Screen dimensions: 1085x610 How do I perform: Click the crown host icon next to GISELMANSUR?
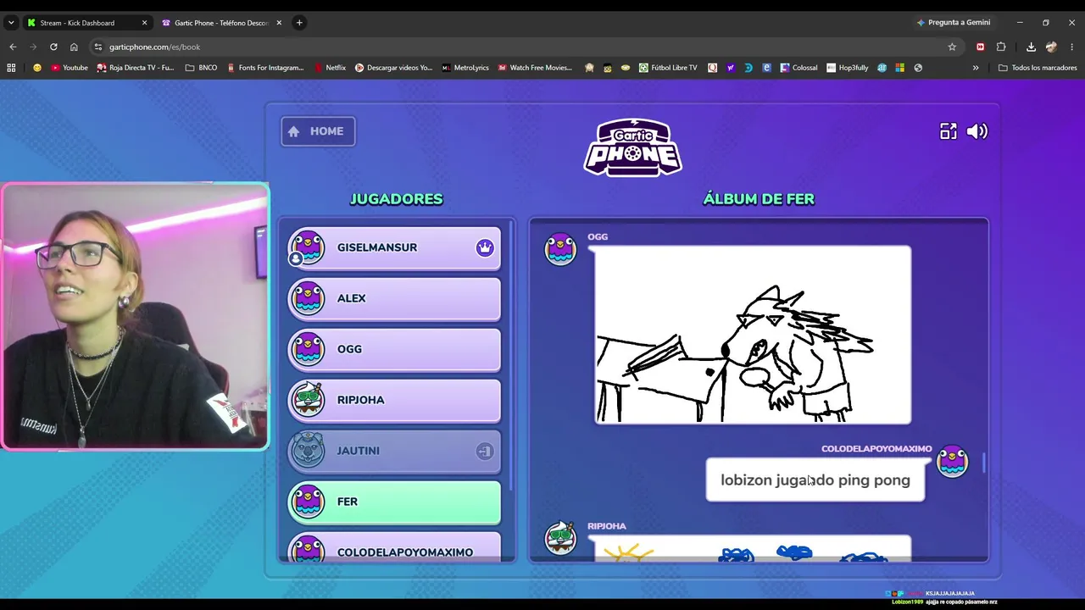(x=485, y=247)
